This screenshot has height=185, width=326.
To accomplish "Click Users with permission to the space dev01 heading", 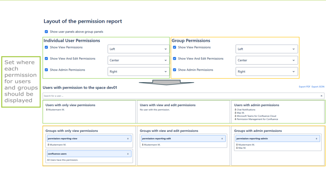I will click(80, 88).
